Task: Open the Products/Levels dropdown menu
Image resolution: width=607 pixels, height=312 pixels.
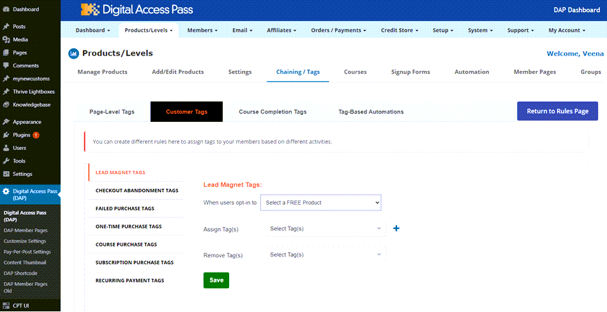Action: 149,30
